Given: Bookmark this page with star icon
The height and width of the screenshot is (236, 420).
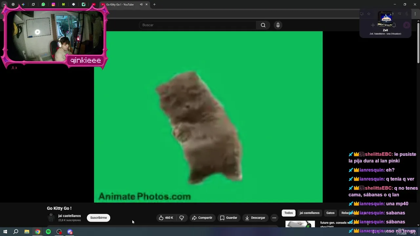Looking at the screenshot, I should tap(369, 14).
